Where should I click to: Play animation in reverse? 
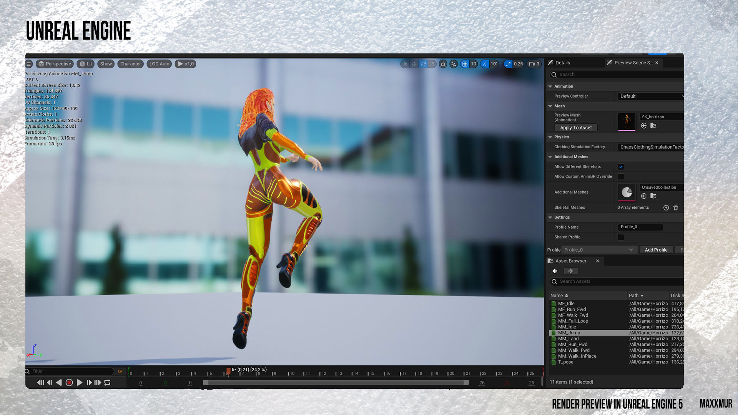pyautogui.click(x=59, y=383)
